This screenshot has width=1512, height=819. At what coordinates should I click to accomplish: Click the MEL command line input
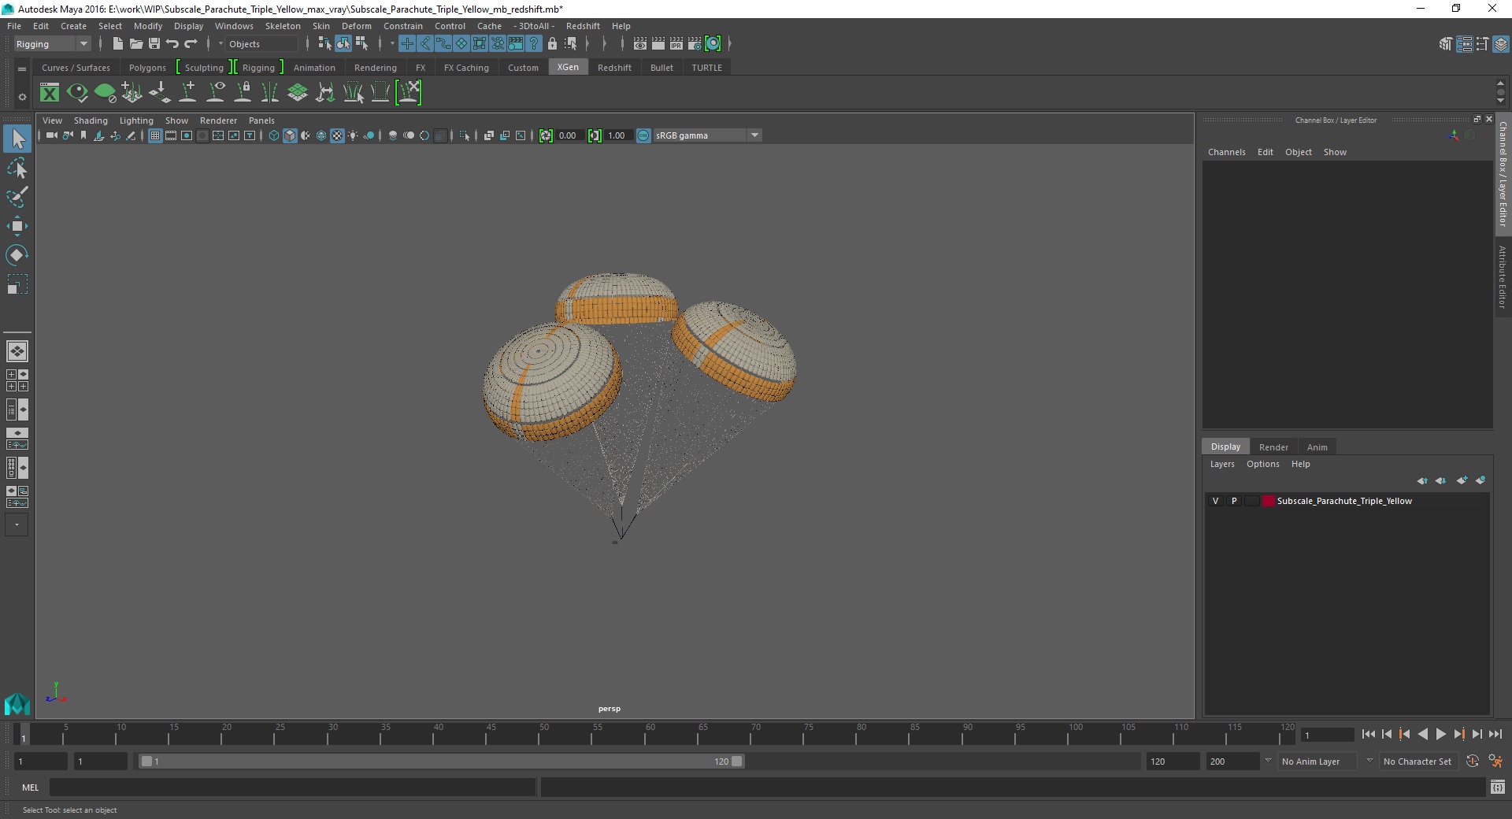(292, 787)
